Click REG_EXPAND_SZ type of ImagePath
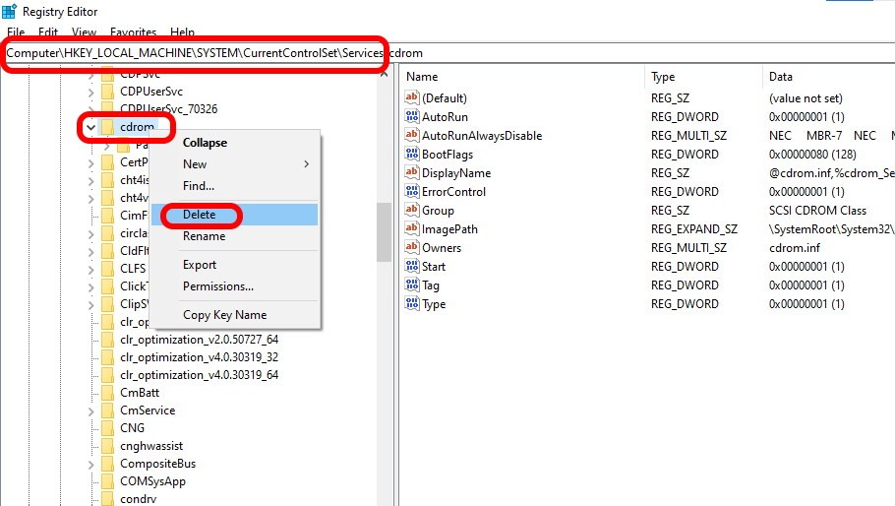Image resolution: width=895 pixels, height=506 pixels. (694, 229)
